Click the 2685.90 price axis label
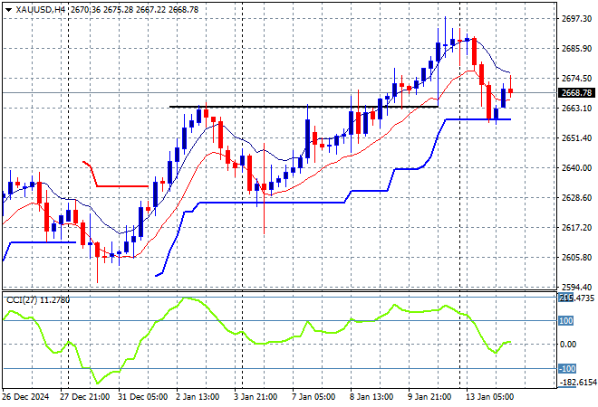Viewport: 598px width, 407px height. (576, 48)
